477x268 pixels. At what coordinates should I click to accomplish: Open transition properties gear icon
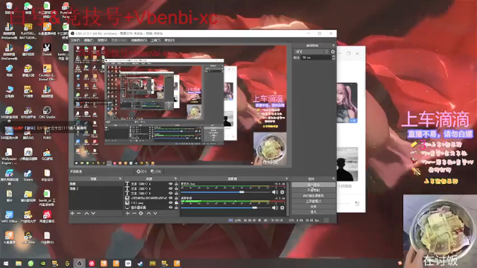click(x=333, y=51)
